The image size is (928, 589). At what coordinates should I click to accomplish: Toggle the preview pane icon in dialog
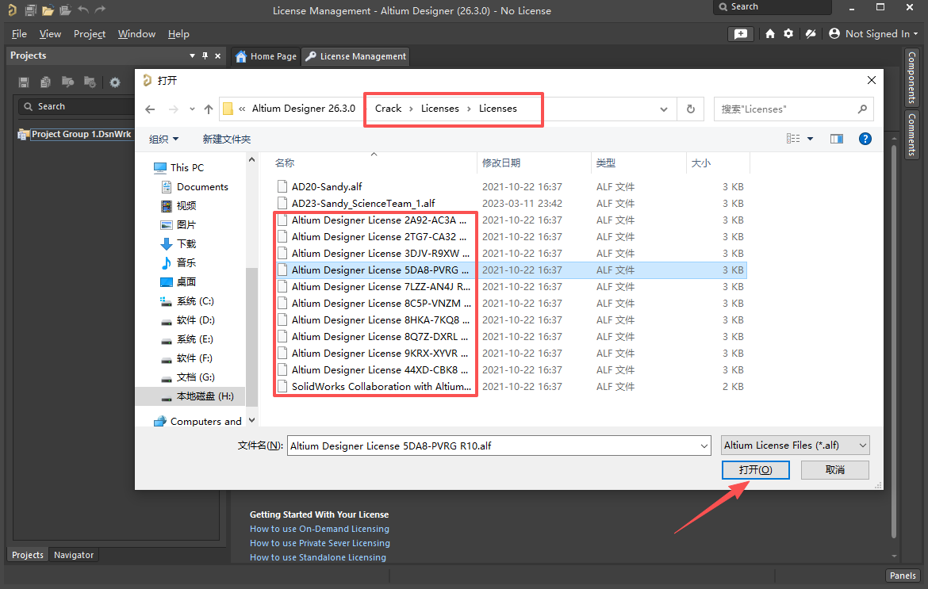(x=836, y=139)
